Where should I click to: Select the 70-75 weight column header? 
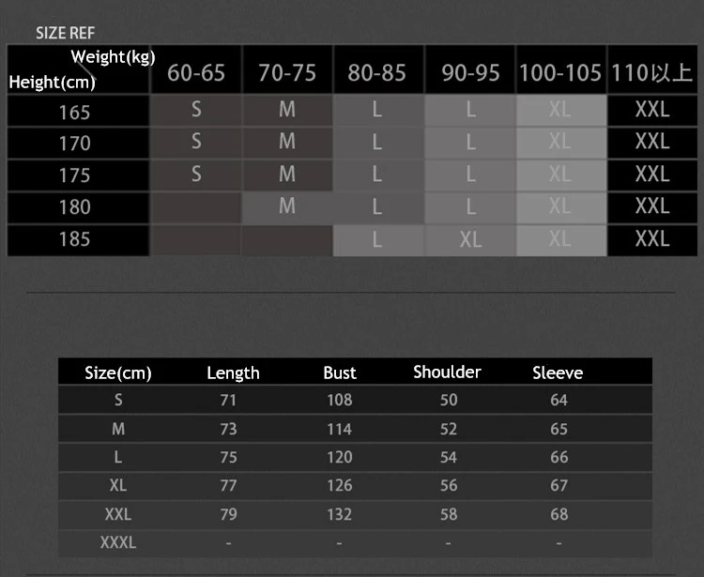click(287, 73)
